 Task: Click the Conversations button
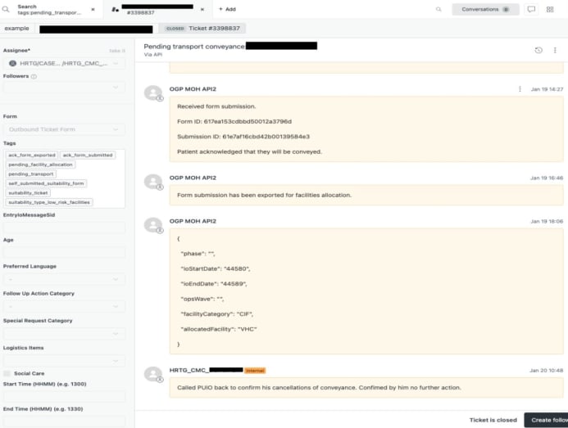click(485, 9)
